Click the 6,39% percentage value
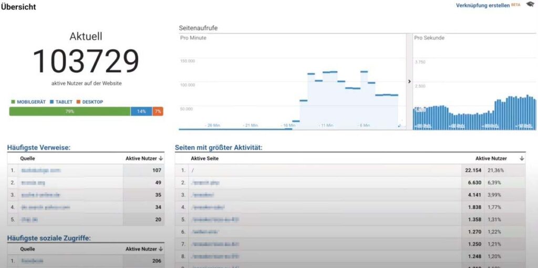This screenshot has height=268, width=538. [494, 183]
